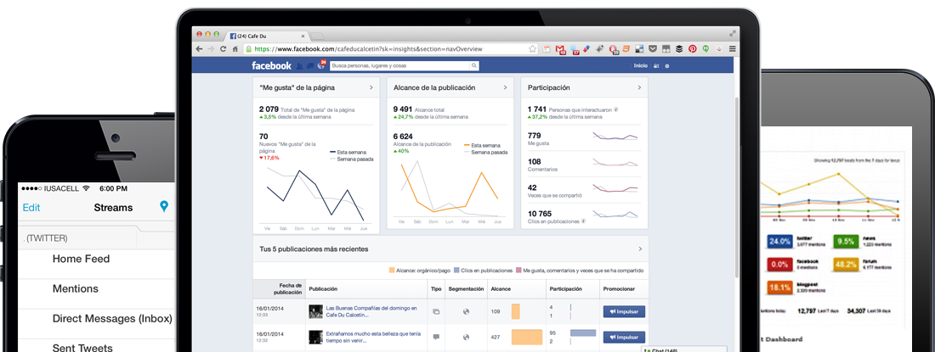Click the album type icon in first post row
This screenshot has width=935, height=352.
[436, 311]
